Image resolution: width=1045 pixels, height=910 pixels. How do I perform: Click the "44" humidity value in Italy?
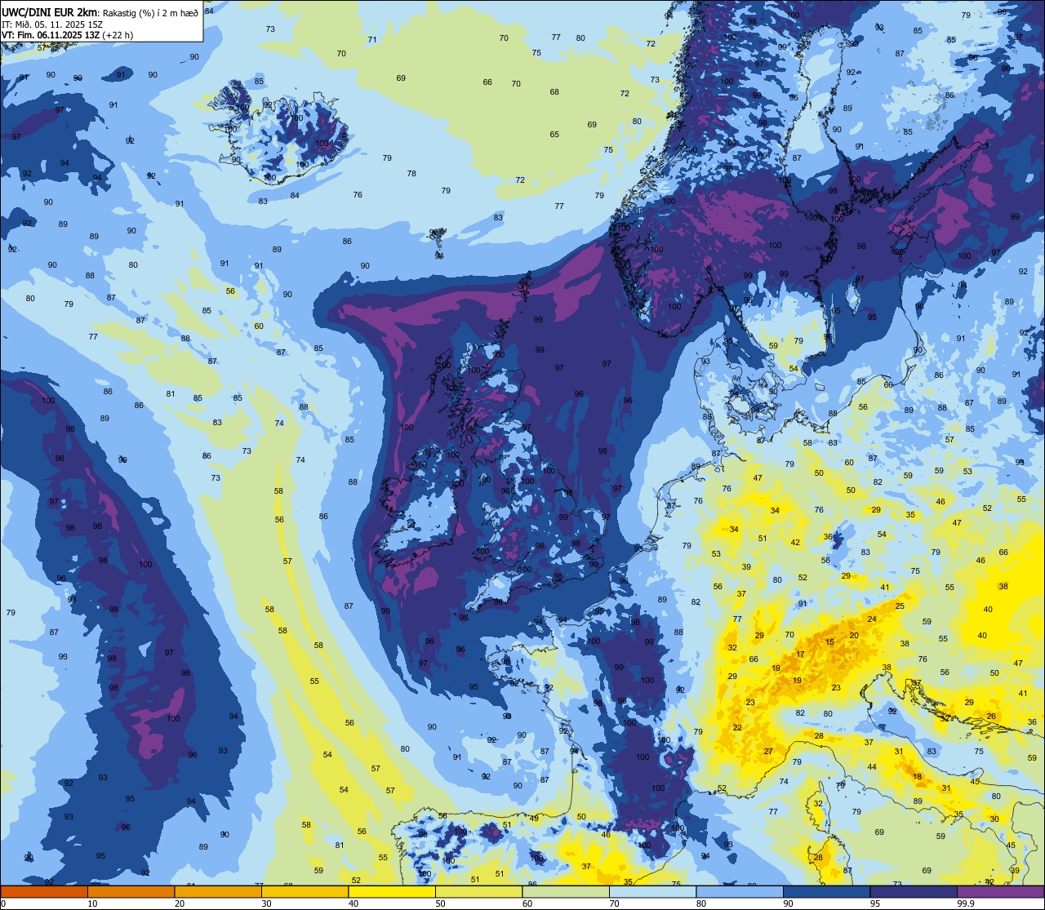[872, 766]
